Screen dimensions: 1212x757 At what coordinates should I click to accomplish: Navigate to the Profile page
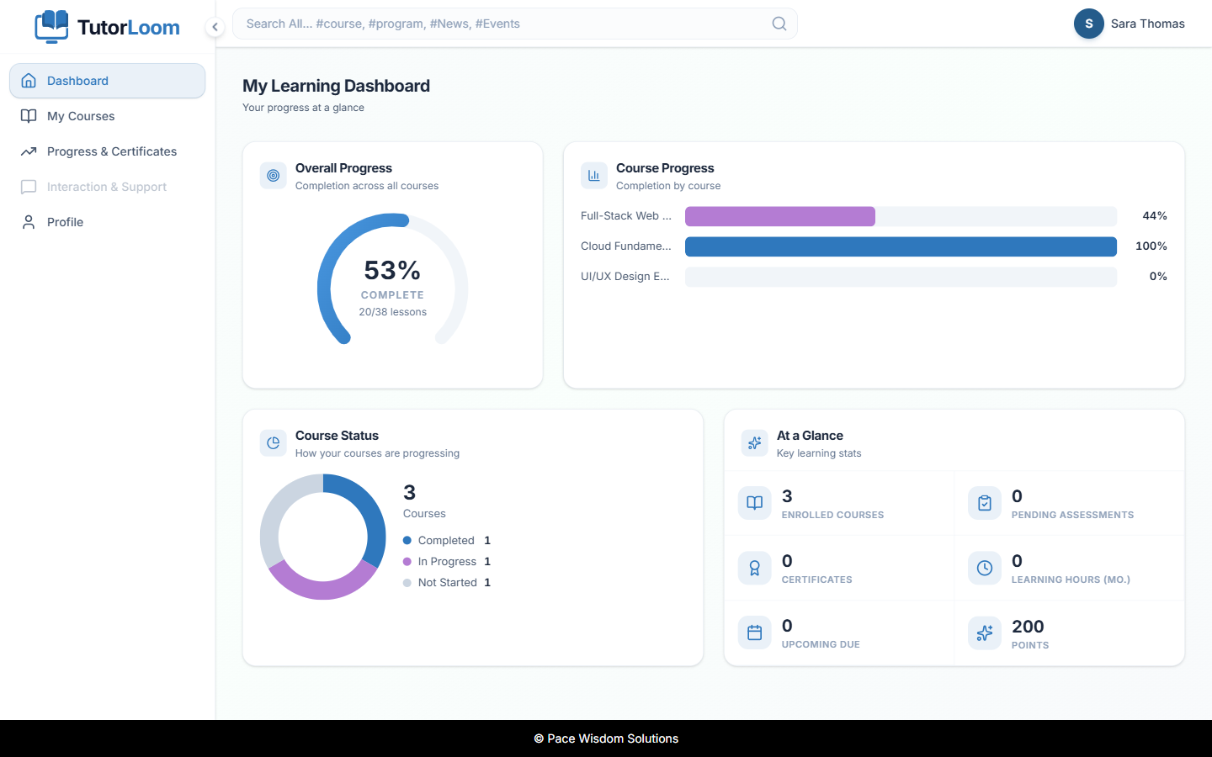(x=108, y=222)
